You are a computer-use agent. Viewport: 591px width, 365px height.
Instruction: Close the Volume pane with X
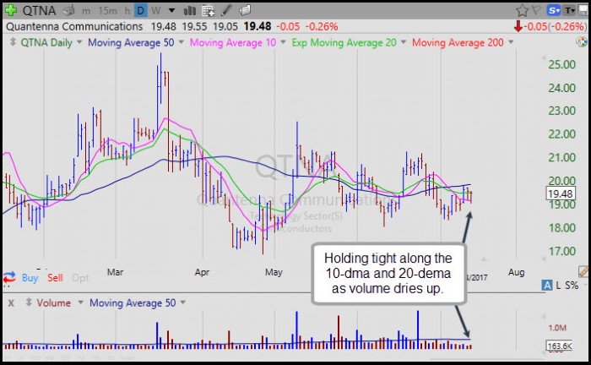click(x=11, y=302)
